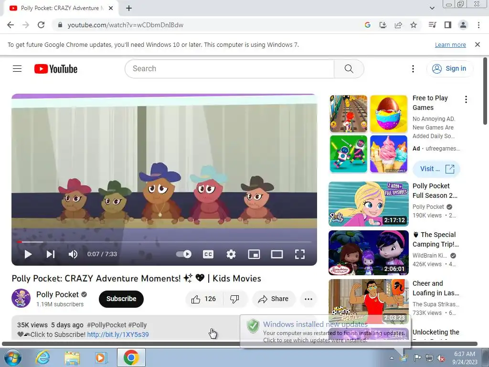Image resolution: width=489 pixels, height=367 pixels.
Task: Open muted volume tray icon
Action: [x=441, y=358]
